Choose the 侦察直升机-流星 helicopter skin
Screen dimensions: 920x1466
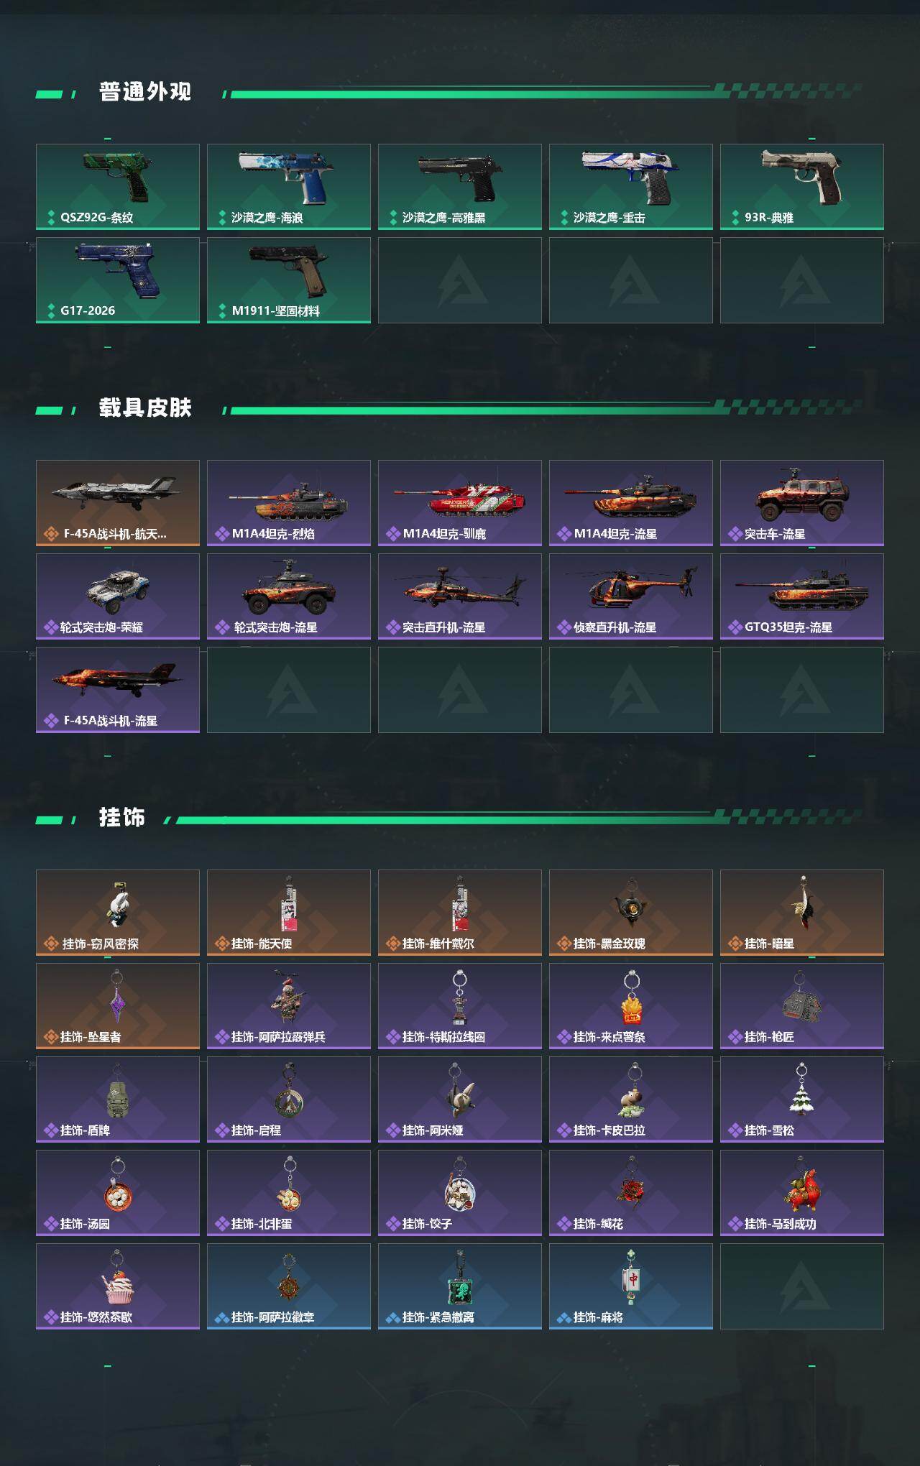[631, 596]
